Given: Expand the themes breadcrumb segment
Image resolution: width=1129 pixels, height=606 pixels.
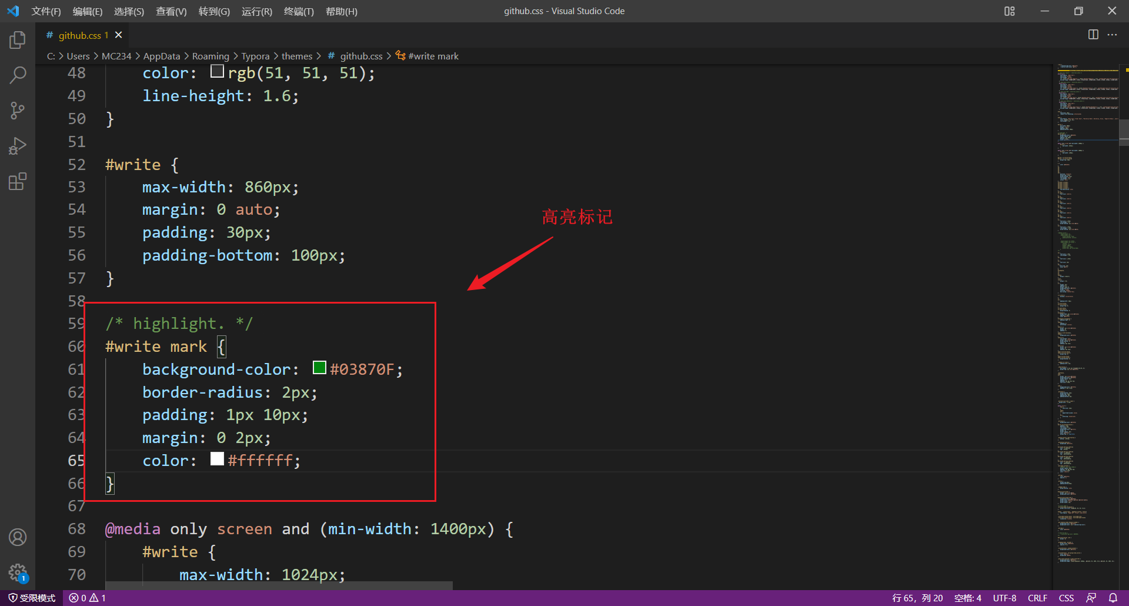Looking at the screenshot, I should [x=297, y=56].
